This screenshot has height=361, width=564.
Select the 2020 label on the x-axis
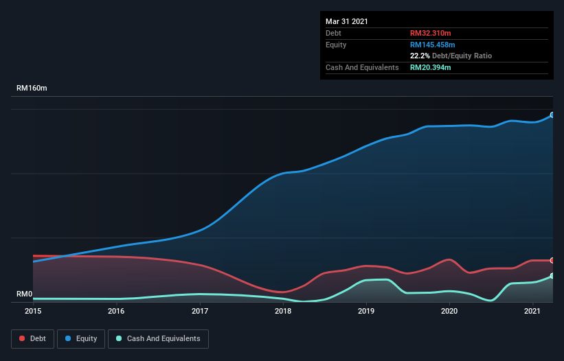pyautogui.click(x=449, y=312)
